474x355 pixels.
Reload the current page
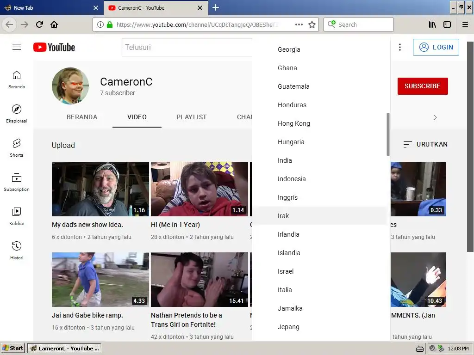click(39, 24)
